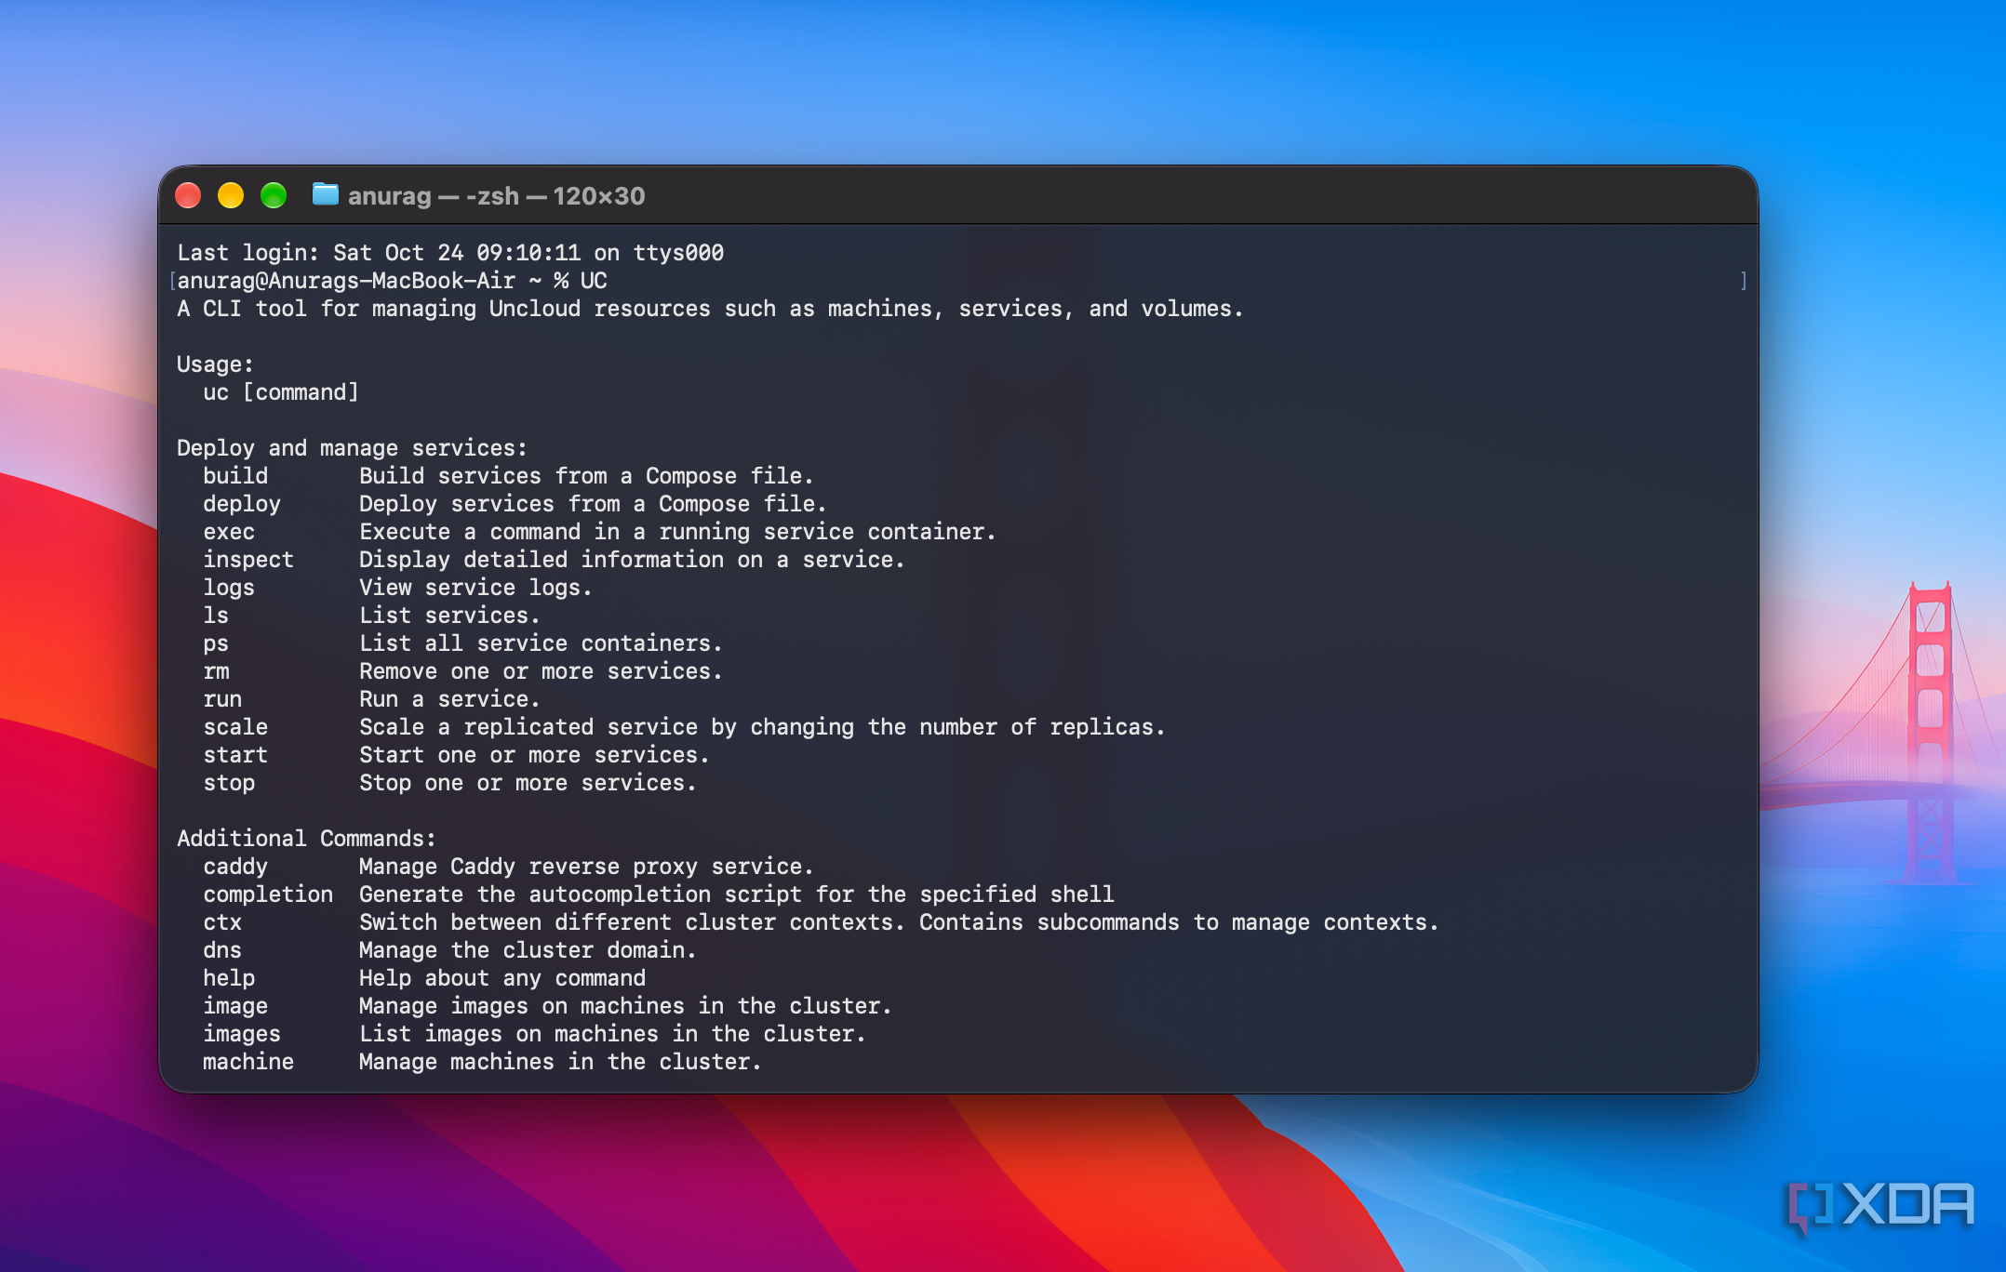Click the XDA logo watermark
This screenshot has height=1272, width=2006.
coord(1880,1206)
